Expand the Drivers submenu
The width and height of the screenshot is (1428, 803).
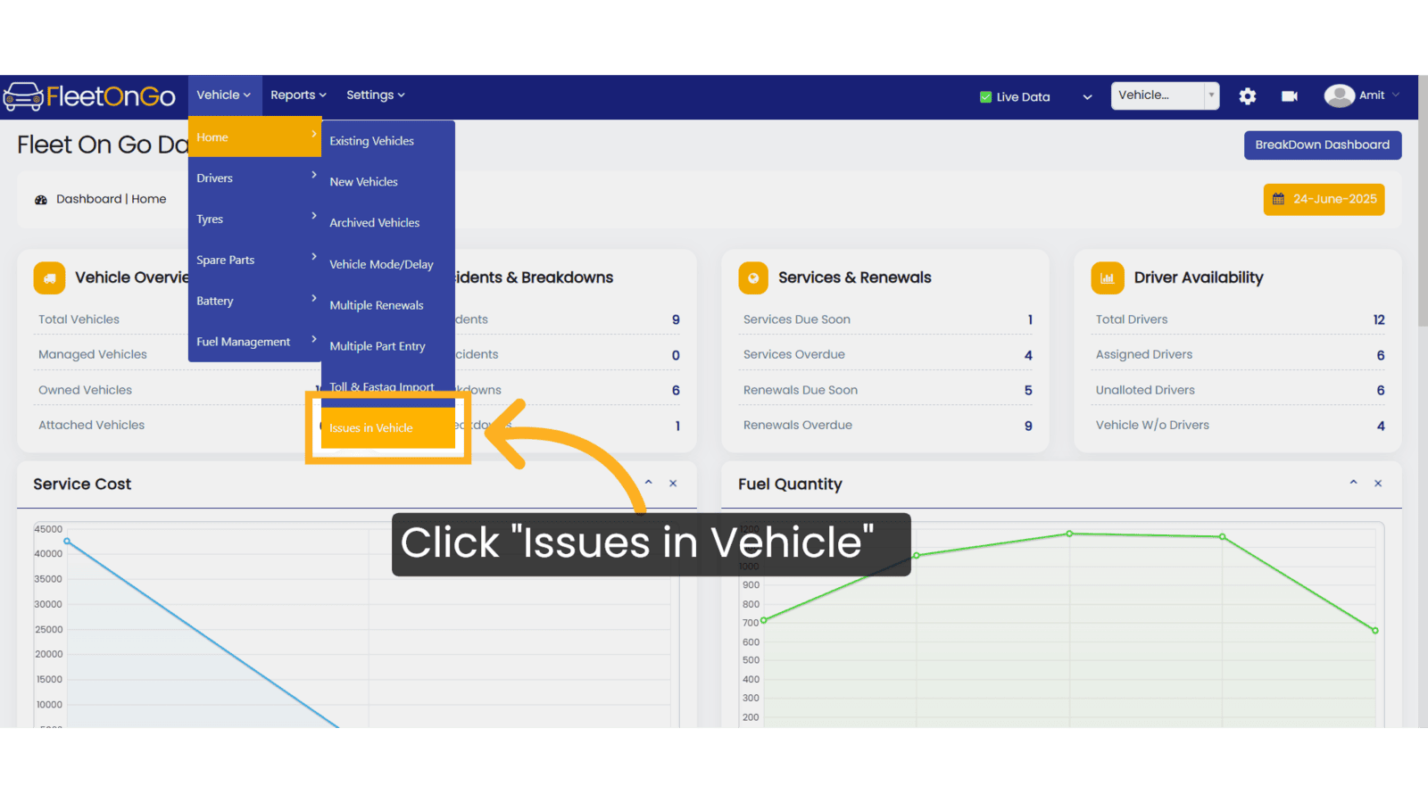tap(254, 178)
